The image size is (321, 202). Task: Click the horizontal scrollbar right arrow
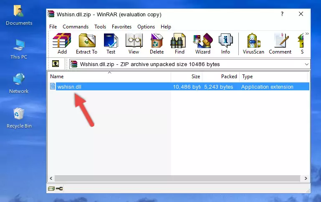pos(306,179)
